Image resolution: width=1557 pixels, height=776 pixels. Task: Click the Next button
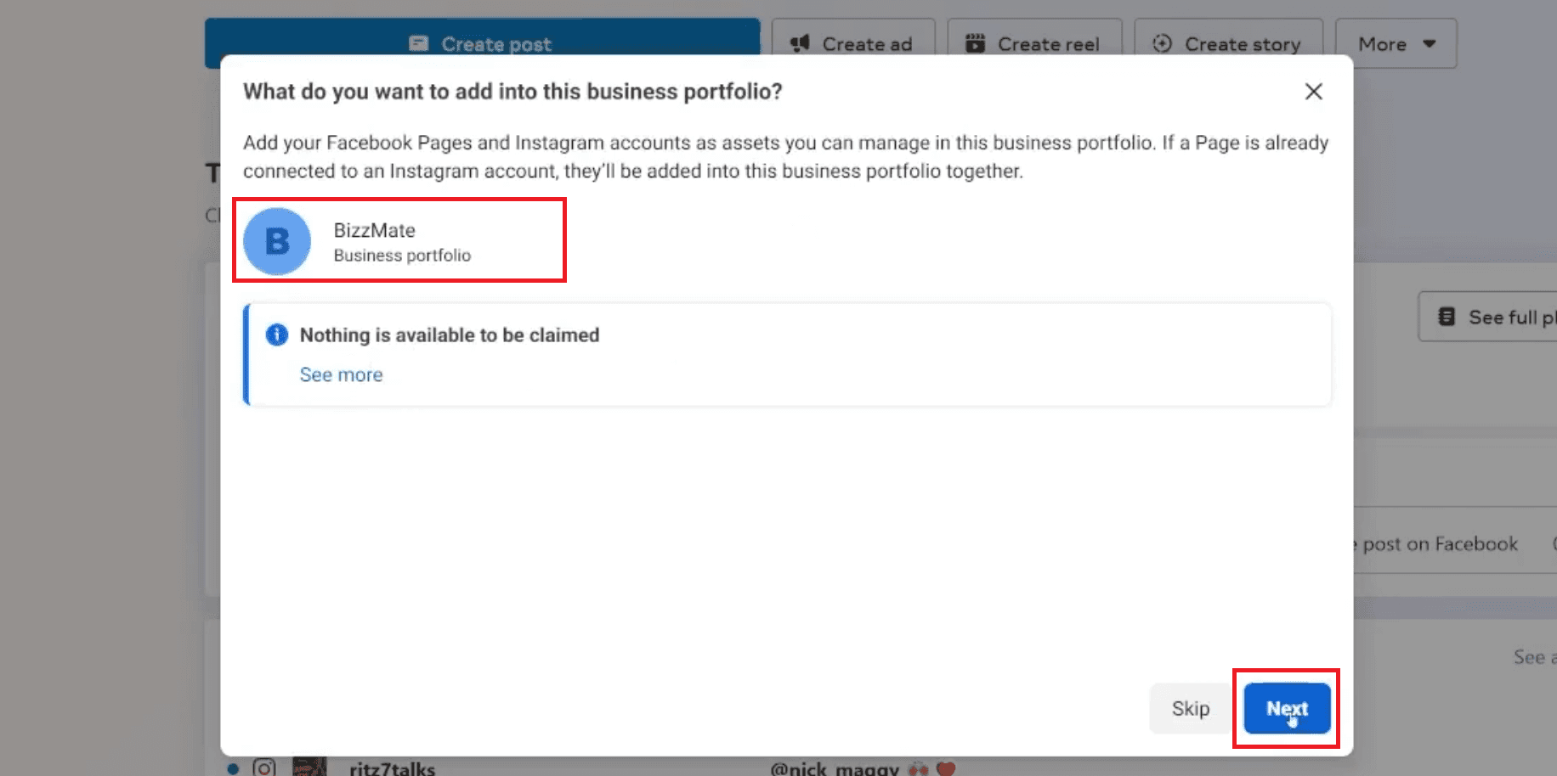click(1287, 708)
